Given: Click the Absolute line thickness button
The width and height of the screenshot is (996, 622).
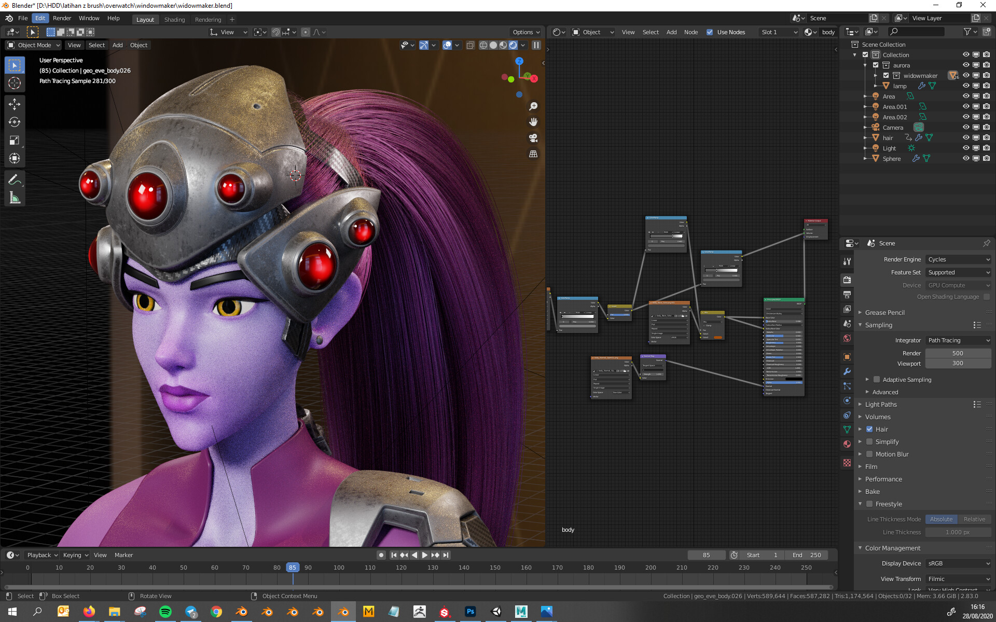Looking at the screenshot, I should [941, 519].
